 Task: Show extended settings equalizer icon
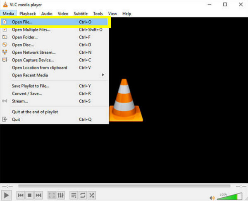click(61, 195)
